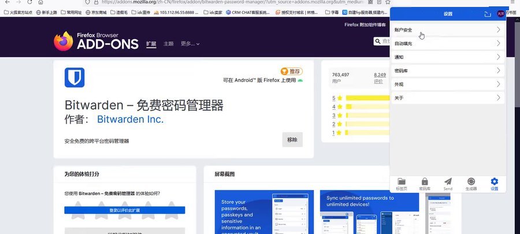Screen dimensions: 520x234
Task: Open the 密码库 lock tab in Bitwarden
Action: (x=425, y=184)
